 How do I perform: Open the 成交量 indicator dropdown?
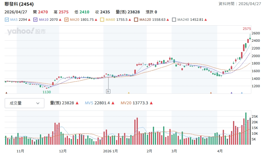25,103
